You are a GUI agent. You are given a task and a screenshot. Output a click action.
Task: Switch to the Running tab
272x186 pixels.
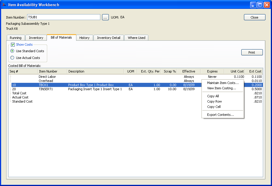point(16,38)
